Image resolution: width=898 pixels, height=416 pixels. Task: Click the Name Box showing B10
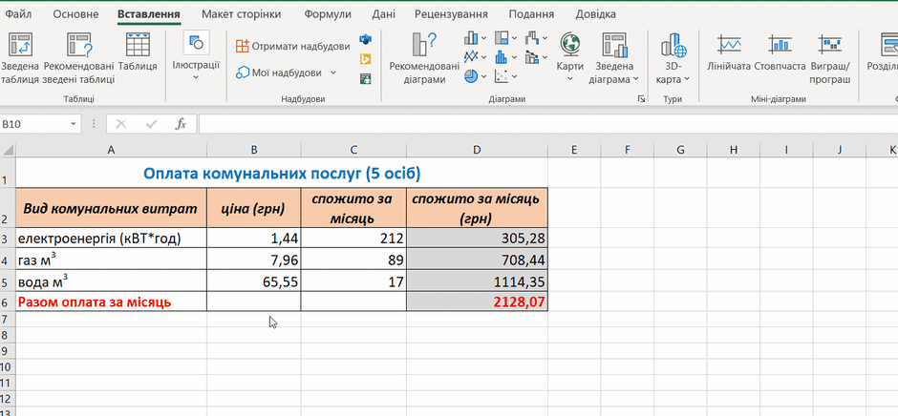coord(34,124)
